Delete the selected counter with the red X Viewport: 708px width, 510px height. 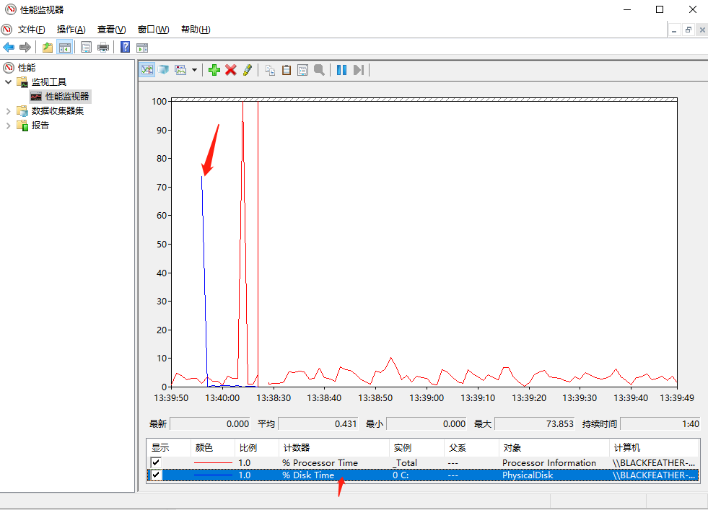tap(231, 70)
